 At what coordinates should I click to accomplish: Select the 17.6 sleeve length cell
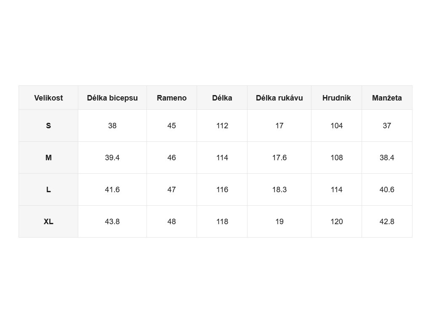(x=279, y=158)
